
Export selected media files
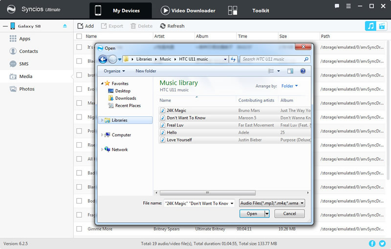[112, 26]
